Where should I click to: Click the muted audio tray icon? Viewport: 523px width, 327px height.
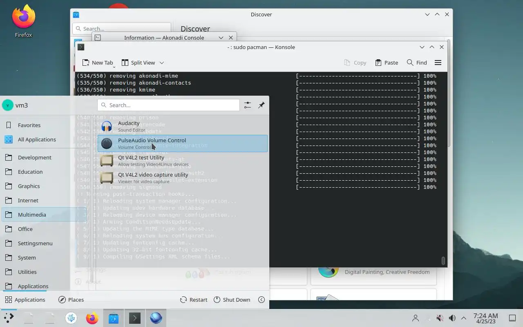coord(440,318)
